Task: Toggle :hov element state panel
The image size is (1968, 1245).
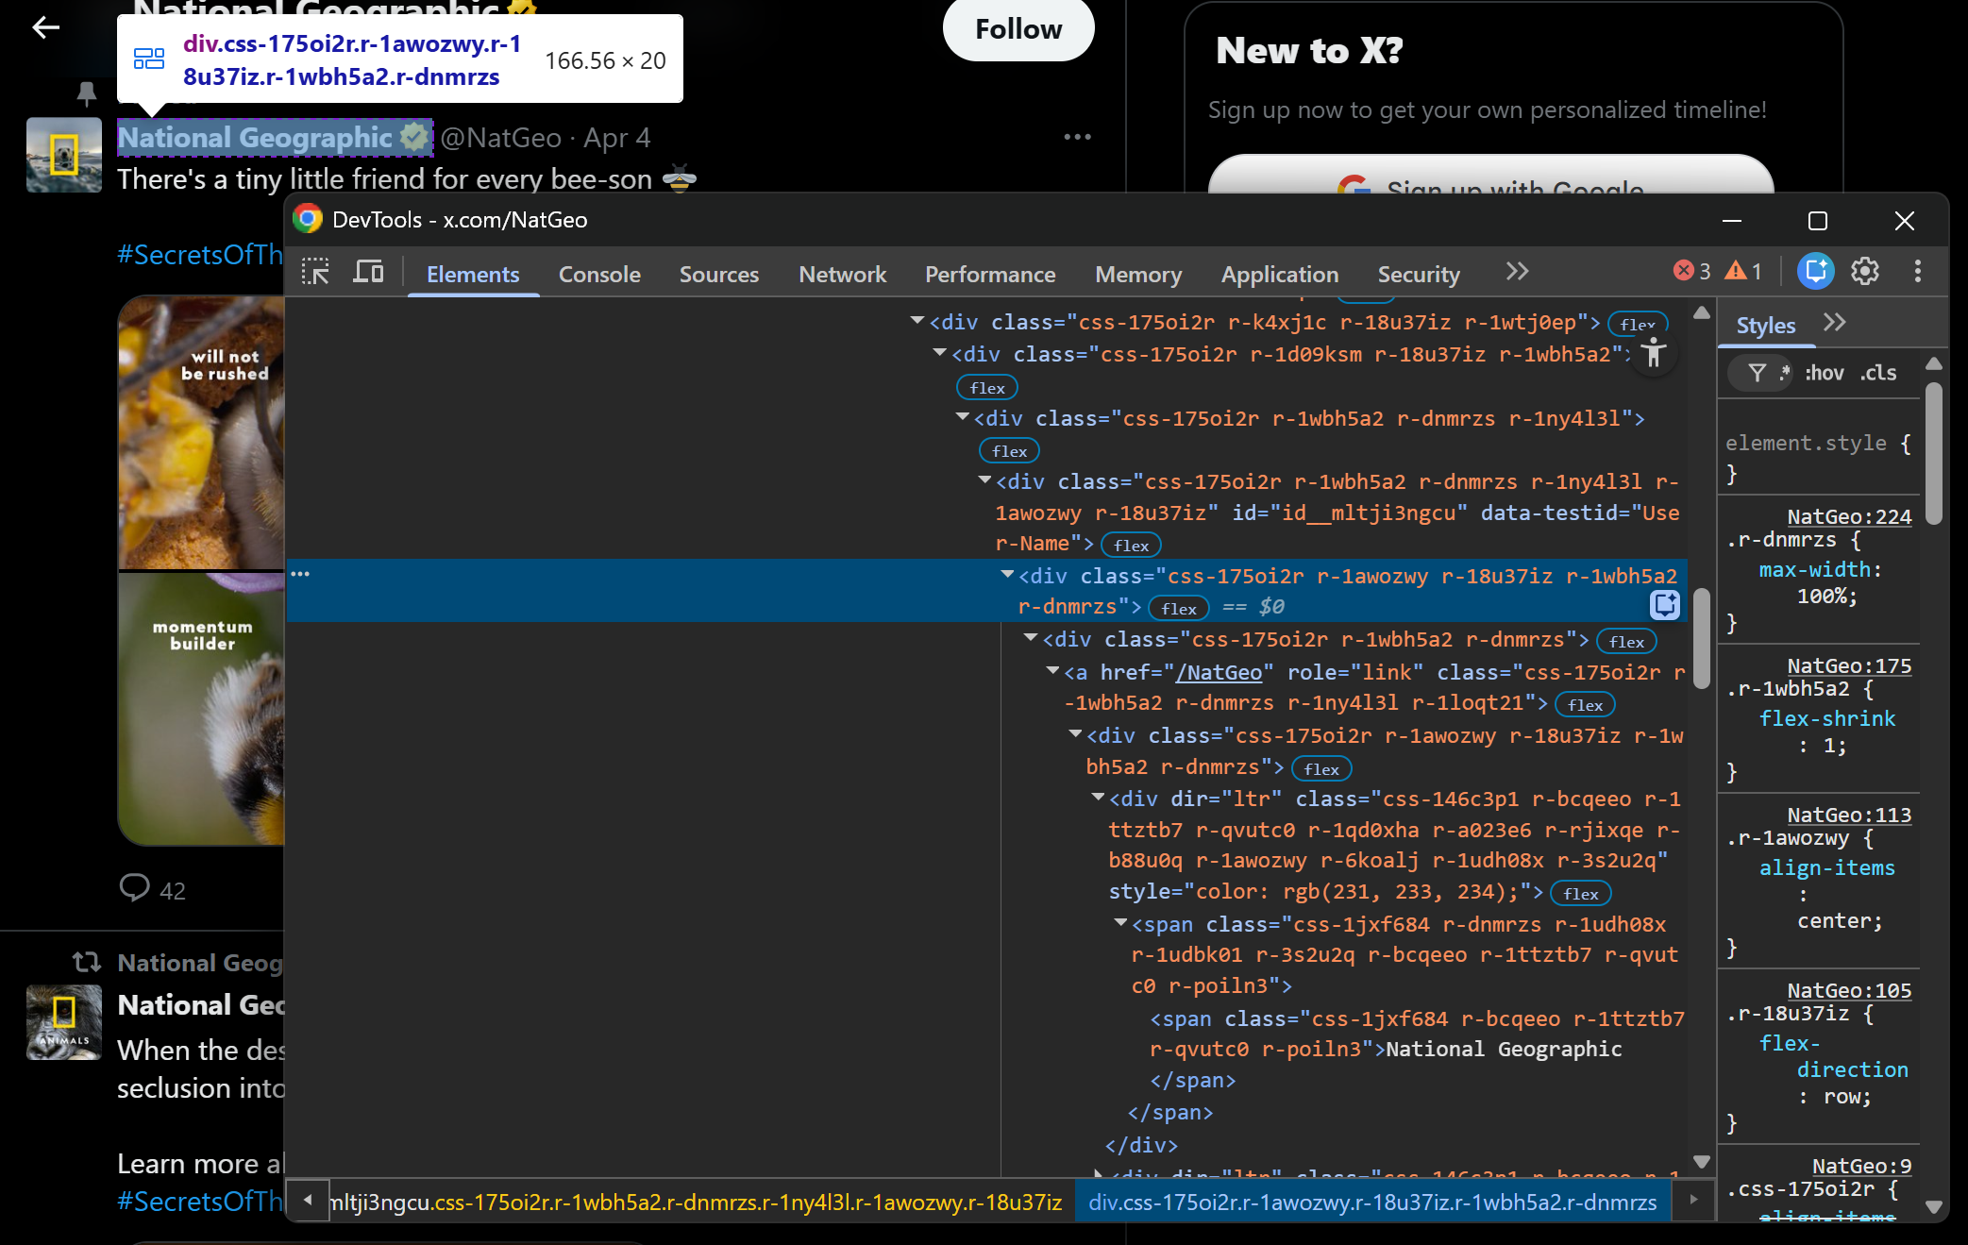Action: click(1824, 373)
